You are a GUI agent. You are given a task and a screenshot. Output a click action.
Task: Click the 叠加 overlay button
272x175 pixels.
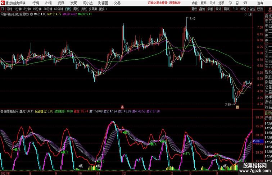202,9
